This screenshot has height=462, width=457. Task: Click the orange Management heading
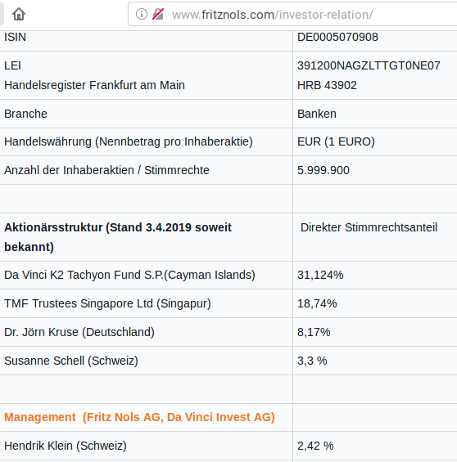pyautogui.click(x=139, y=417)
